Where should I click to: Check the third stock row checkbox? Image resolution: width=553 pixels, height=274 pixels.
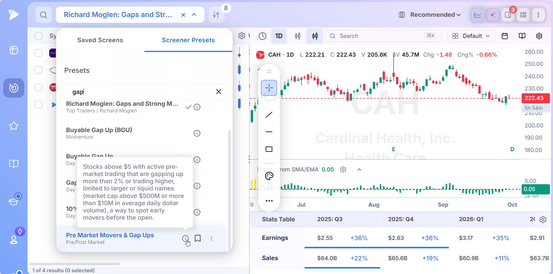pos(38,87)
